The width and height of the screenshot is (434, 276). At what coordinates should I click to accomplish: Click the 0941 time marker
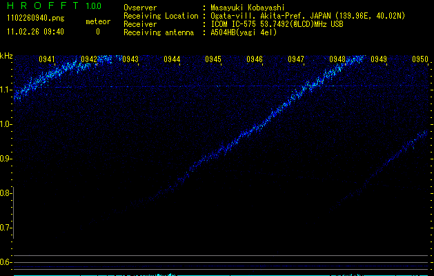click(47, 59)
